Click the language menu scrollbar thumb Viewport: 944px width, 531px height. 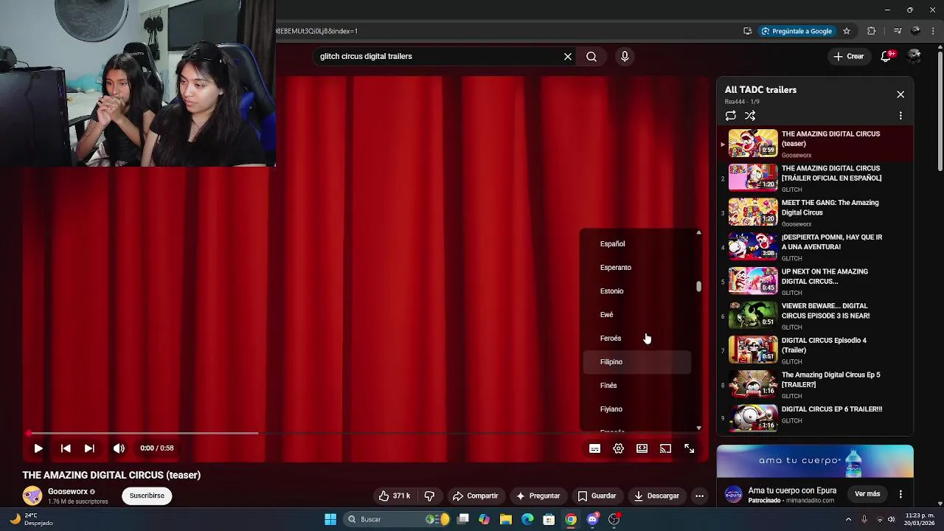[x=698, y=286]
